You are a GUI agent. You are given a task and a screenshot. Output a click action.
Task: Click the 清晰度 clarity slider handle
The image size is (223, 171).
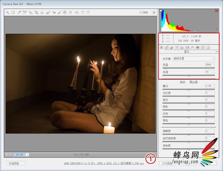pyautogui.click(x=189, y=134)
